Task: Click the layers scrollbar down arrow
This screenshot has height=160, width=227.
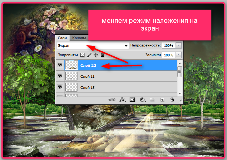Action: click(x=180, y=94)
